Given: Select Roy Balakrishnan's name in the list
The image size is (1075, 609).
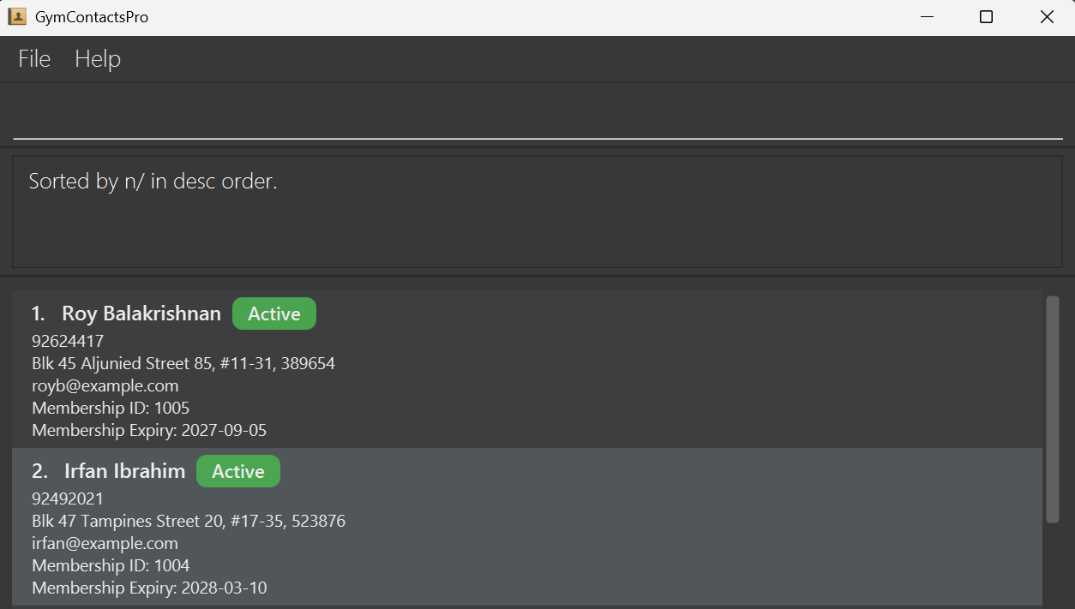Looking at the screenshot, I should (x=141, y=314).
